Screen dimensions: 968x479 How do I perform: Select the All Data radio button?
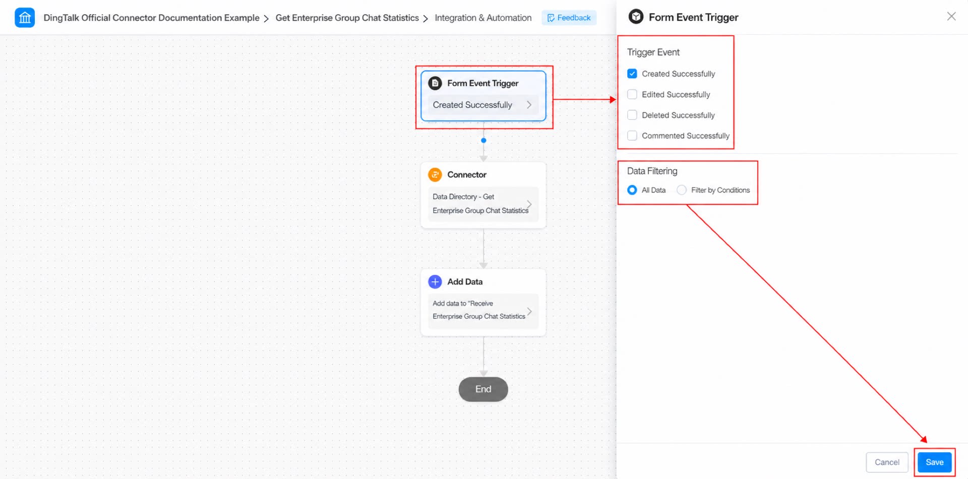click(632, 190)
